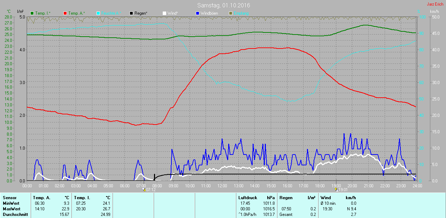Click the '07:50' rain maximum time
This screenshot has height=218, width=446.
[286, 209]
